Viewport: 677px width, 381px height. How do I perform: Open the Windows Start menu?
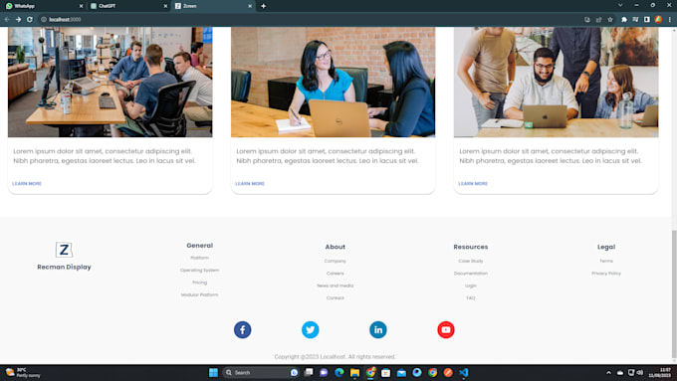(x=213, y=372)
